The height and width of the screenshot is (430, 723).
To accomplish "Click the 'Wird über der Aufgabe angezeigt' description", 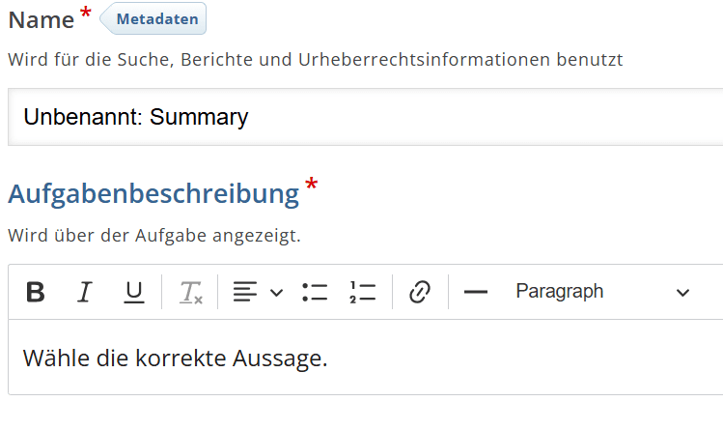I will tap(154, 236).
